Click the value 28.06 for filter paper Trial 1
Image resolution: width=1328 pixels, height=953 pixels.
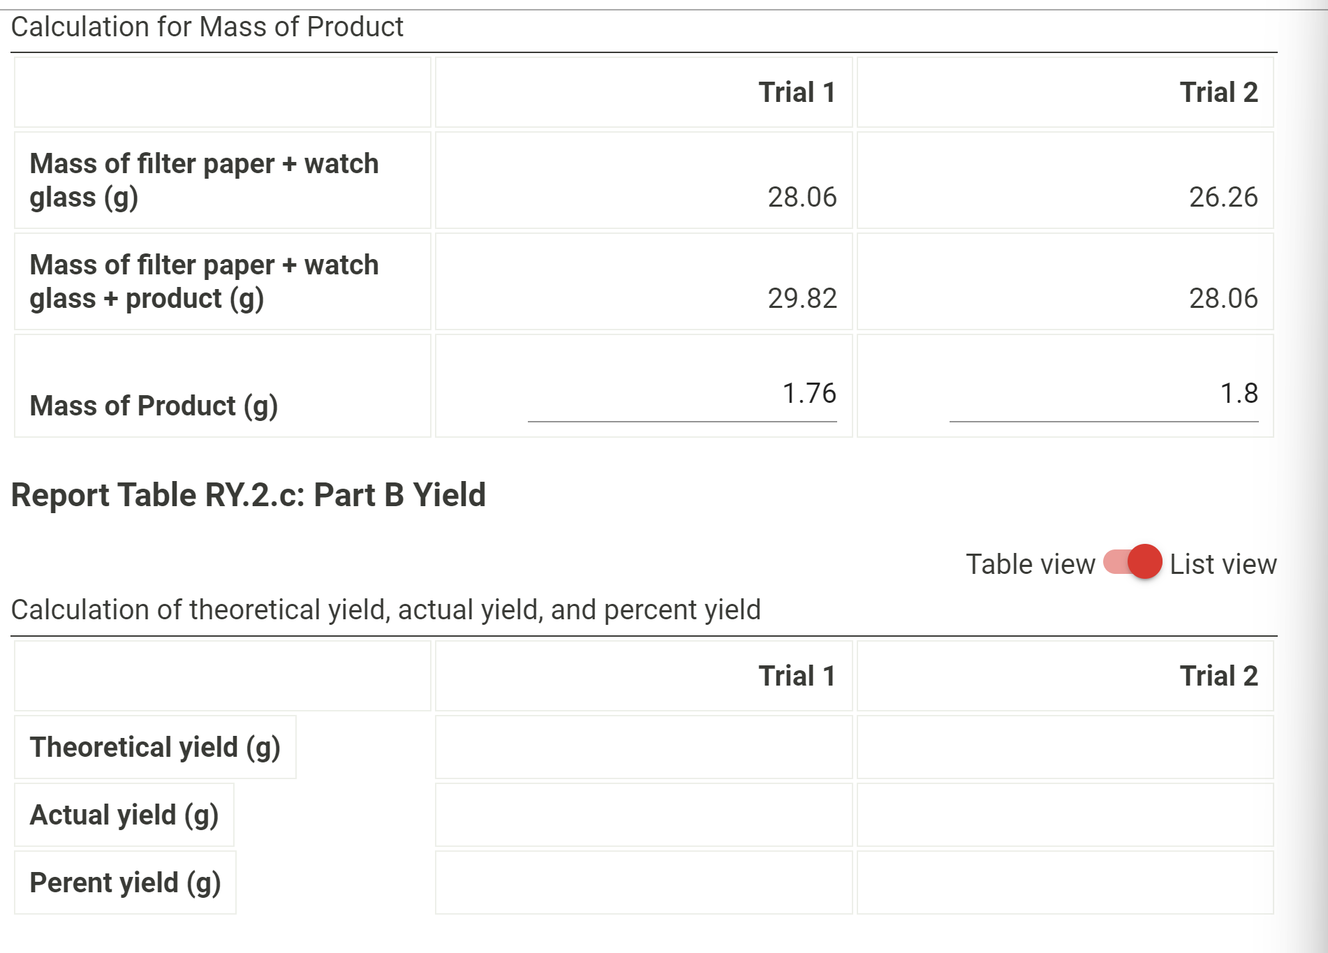802,198
